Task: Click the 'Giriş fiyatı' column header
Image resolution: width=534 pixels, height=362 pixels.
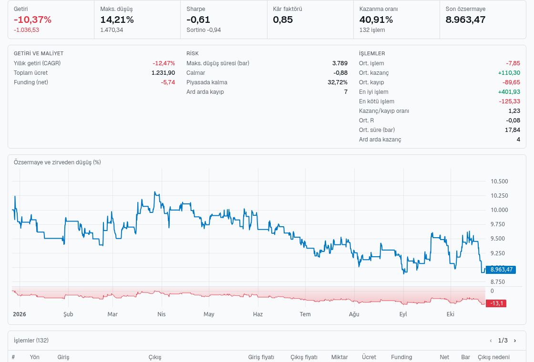Action: coord(261,357)
